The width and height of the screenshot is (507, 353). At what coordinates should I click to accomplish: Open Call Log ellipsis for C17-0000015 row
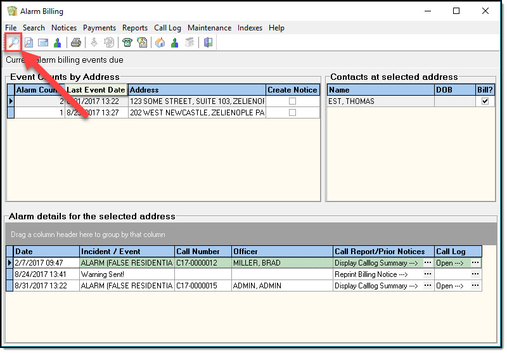pos(475,286)
